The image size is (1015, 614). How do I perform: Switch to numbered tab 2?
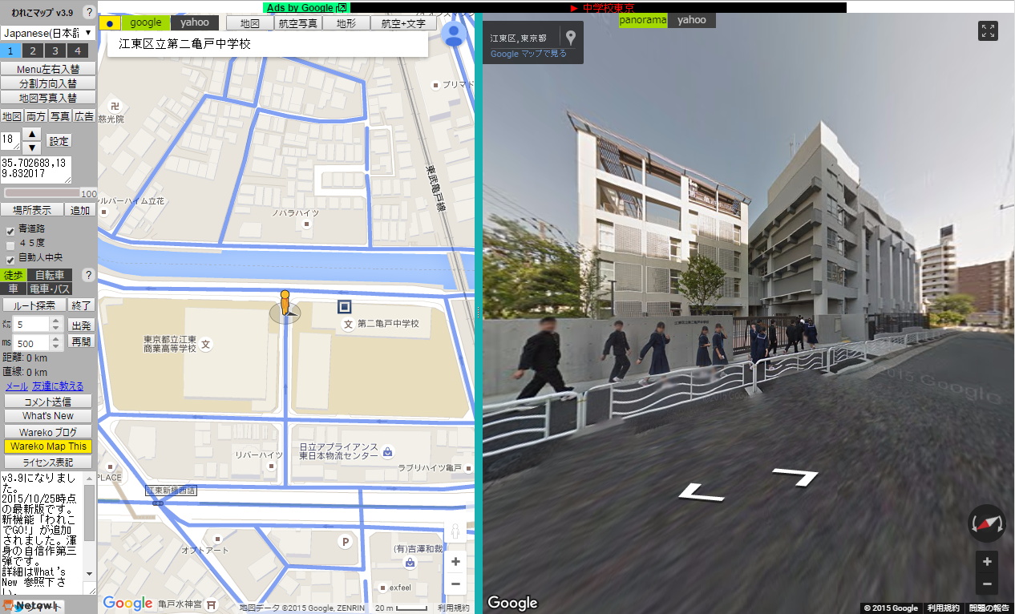click(x=33, y=50)
